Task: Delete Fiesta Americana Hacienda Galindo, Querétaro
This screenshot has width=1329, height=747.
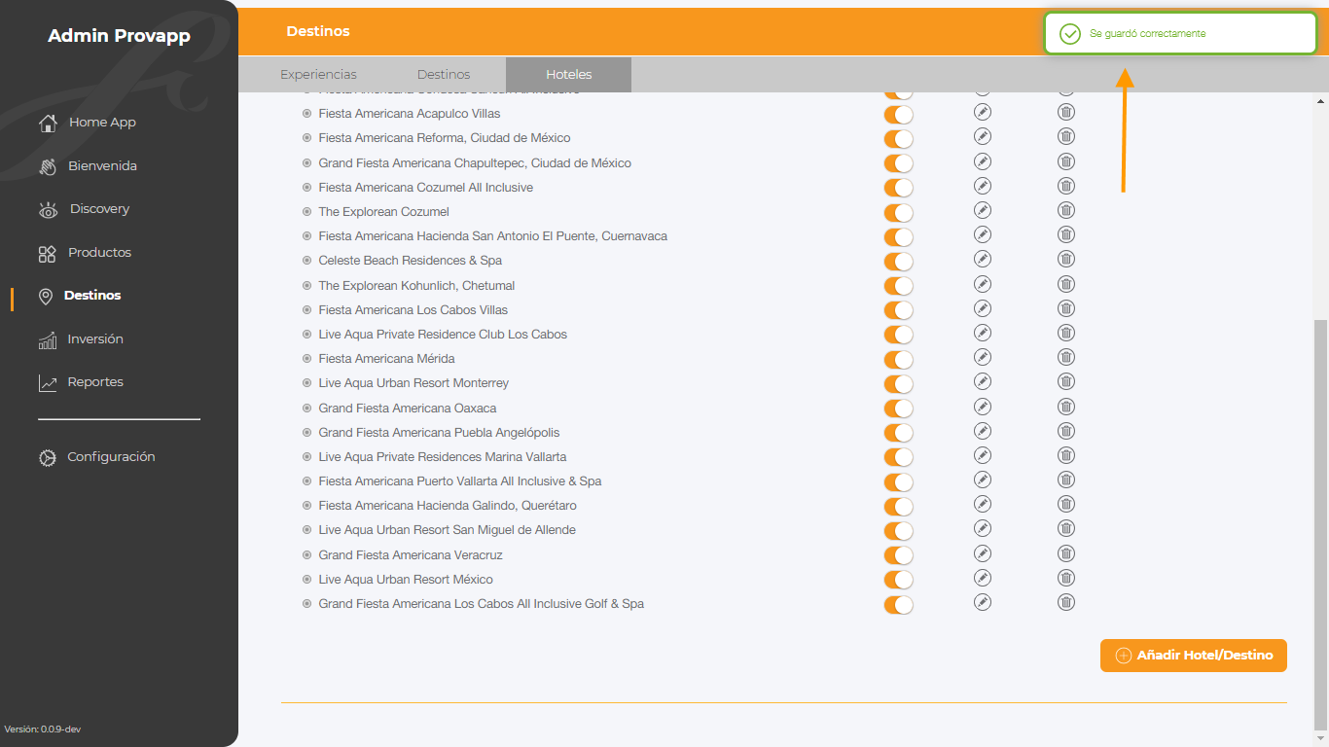Action: coord(1066,504)
